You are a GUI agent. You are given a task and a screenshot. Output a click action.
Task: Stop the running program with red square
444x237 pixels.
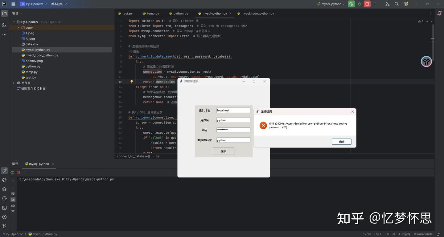point(367,4)
